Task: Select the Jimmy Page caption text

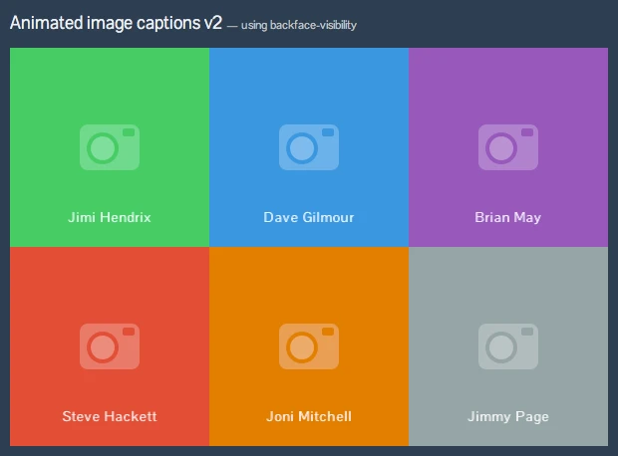Action: 508,416
